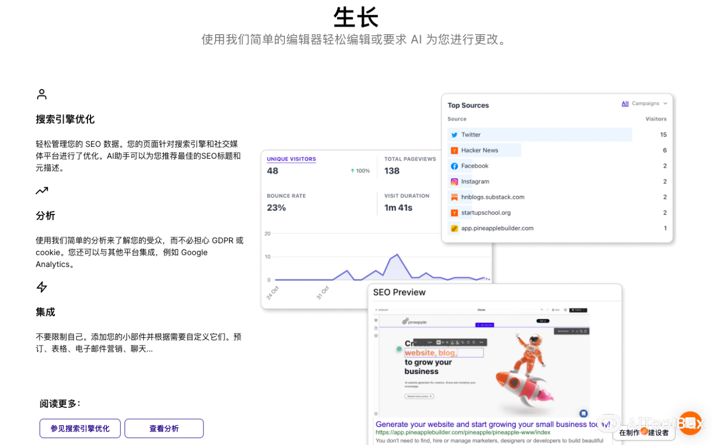Click the lightning bolt icon above 集成
The height and width of the screenshot is (445, 712).
pos(42,287)
